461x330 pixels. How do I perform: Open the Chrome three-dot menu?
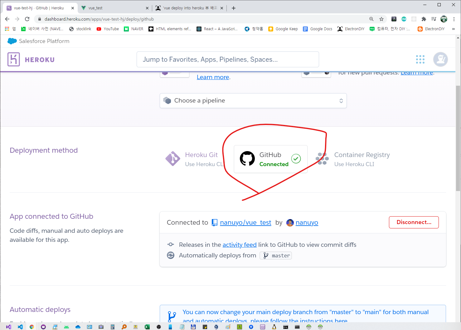454,19
